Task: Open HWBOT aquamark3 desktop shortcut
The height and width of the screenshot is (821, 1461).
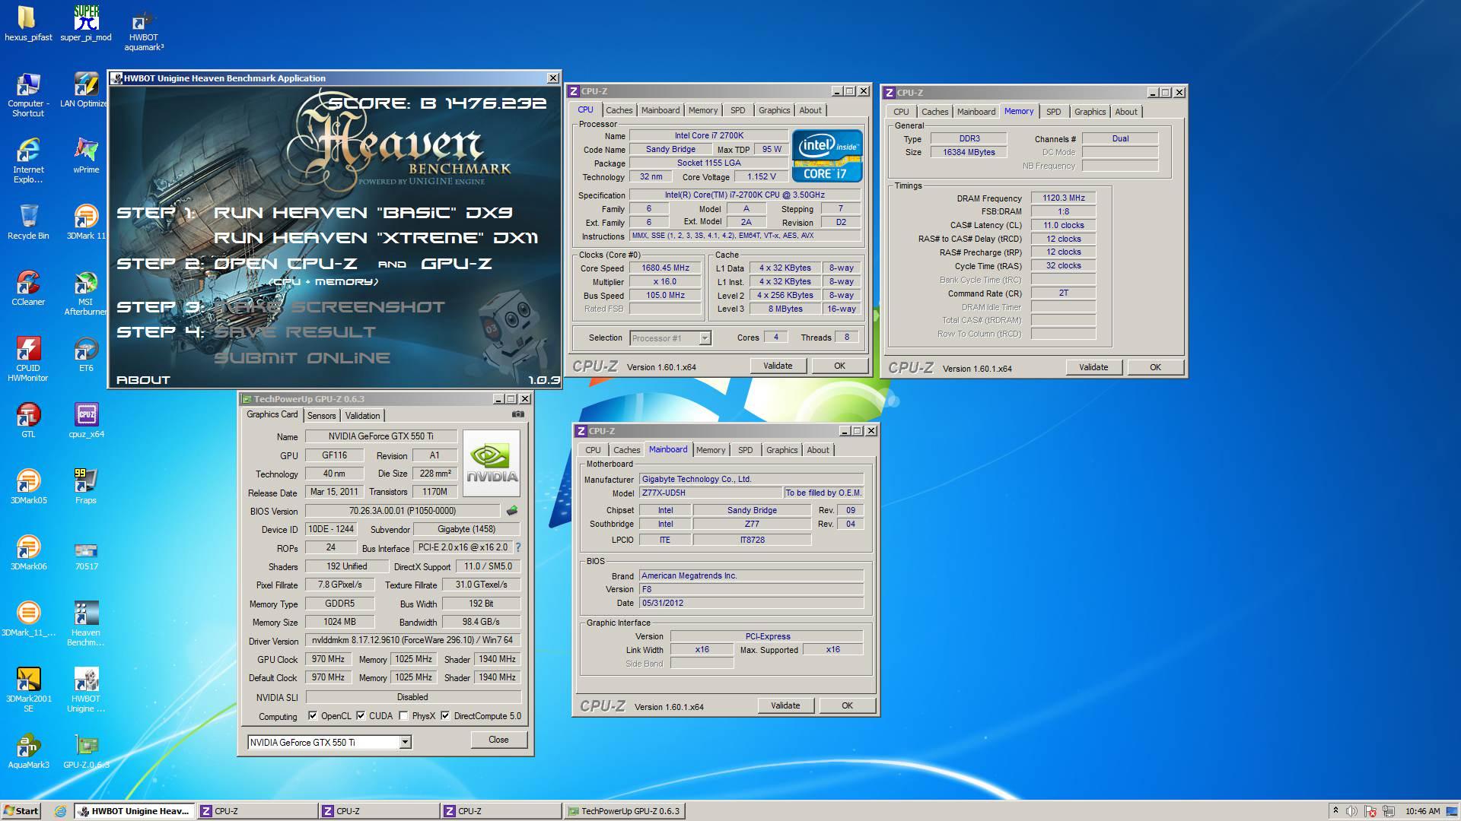Action: pyautogui.click(x=144, y=30)
